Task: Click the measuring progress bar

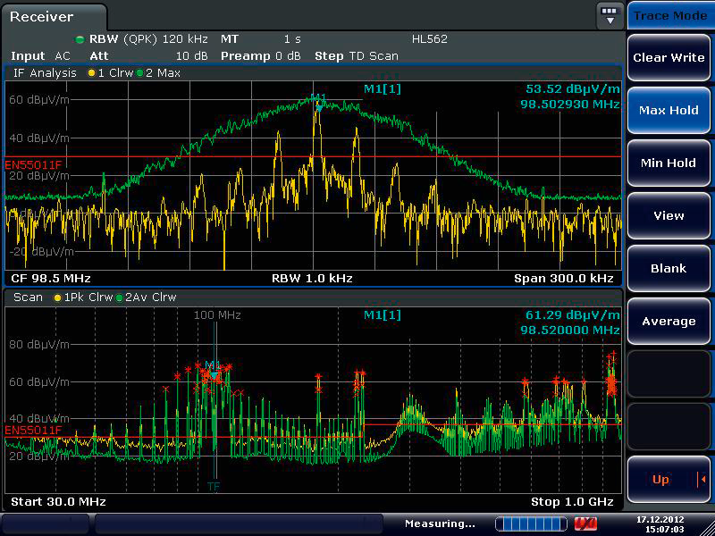Action: [x=531, y=523]
